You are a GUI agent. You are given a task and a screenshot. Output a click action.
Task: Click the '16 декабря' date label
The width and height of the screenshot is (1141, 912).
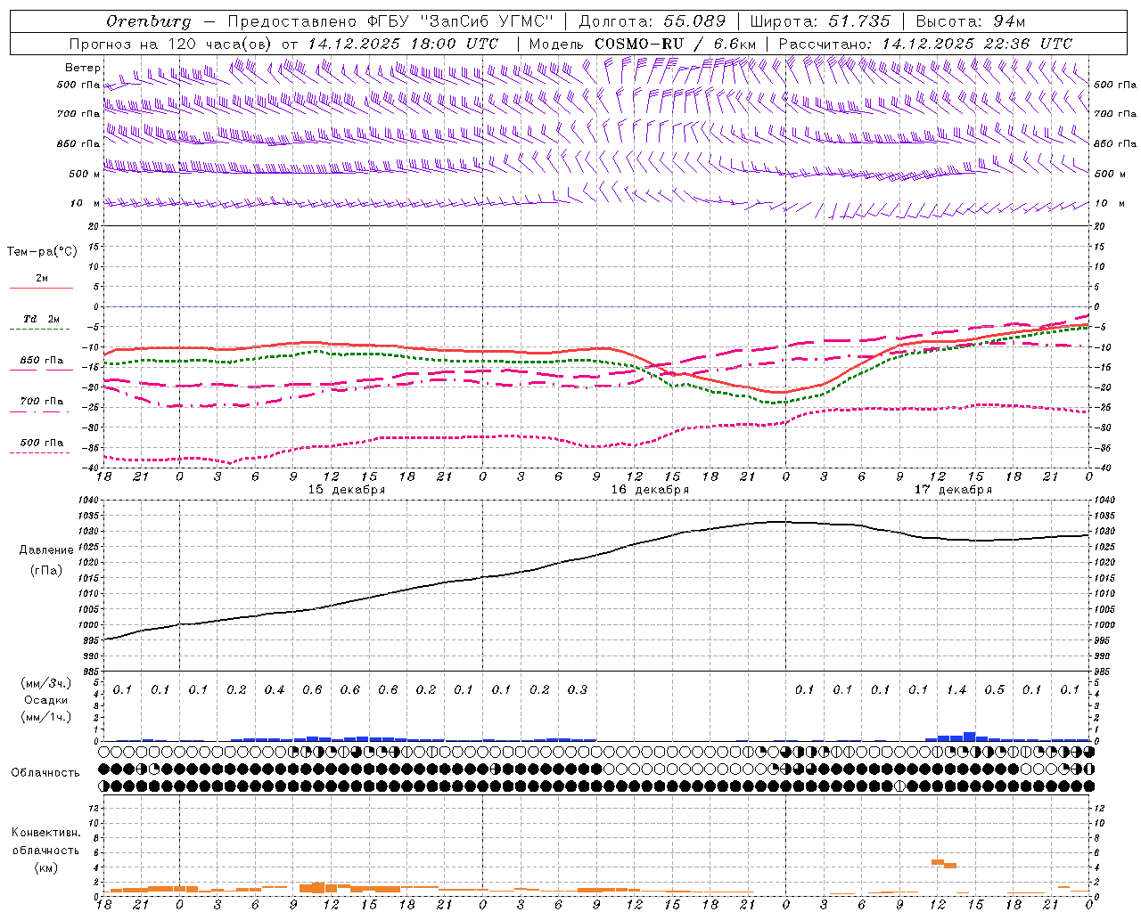(650, 490)
